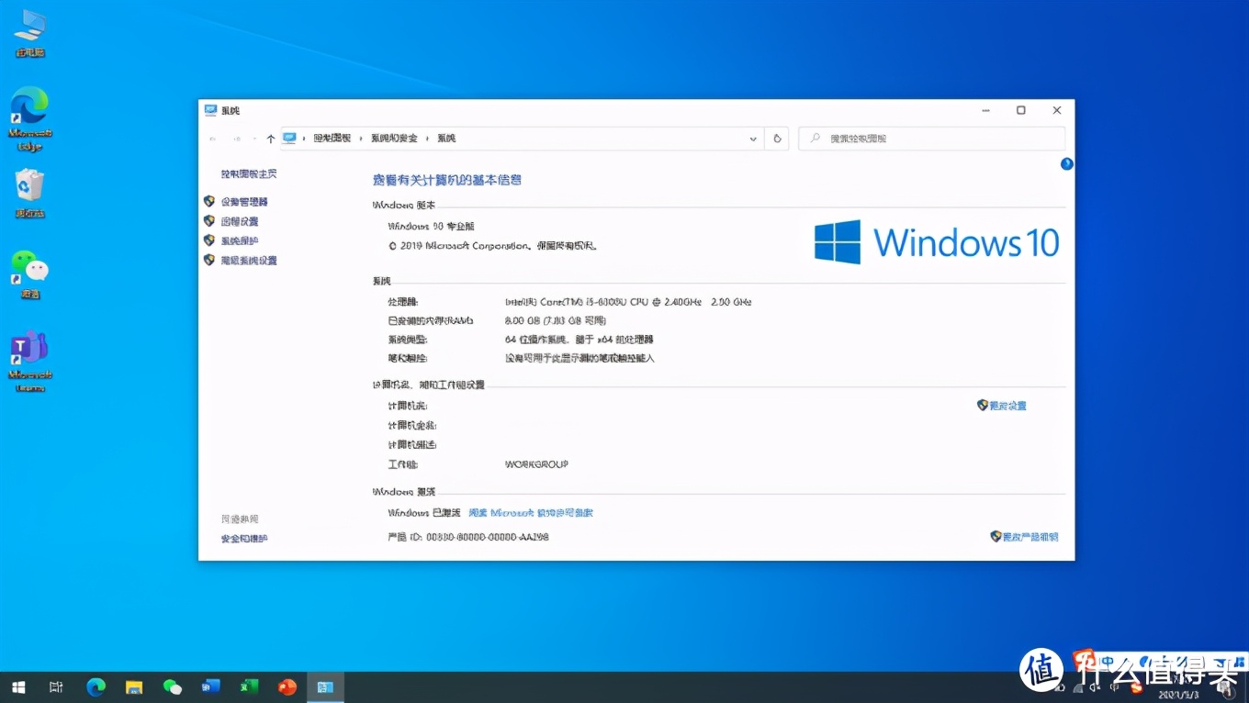This screenshot has width=1249, height=703.
Task: Click the Change settings shield link
Action: click(x=1007, y=406)
